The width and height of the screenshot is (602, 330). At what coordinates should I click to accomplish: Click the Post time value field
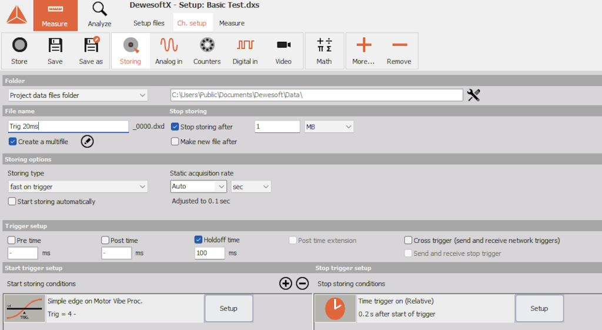[x=116, y=253]
